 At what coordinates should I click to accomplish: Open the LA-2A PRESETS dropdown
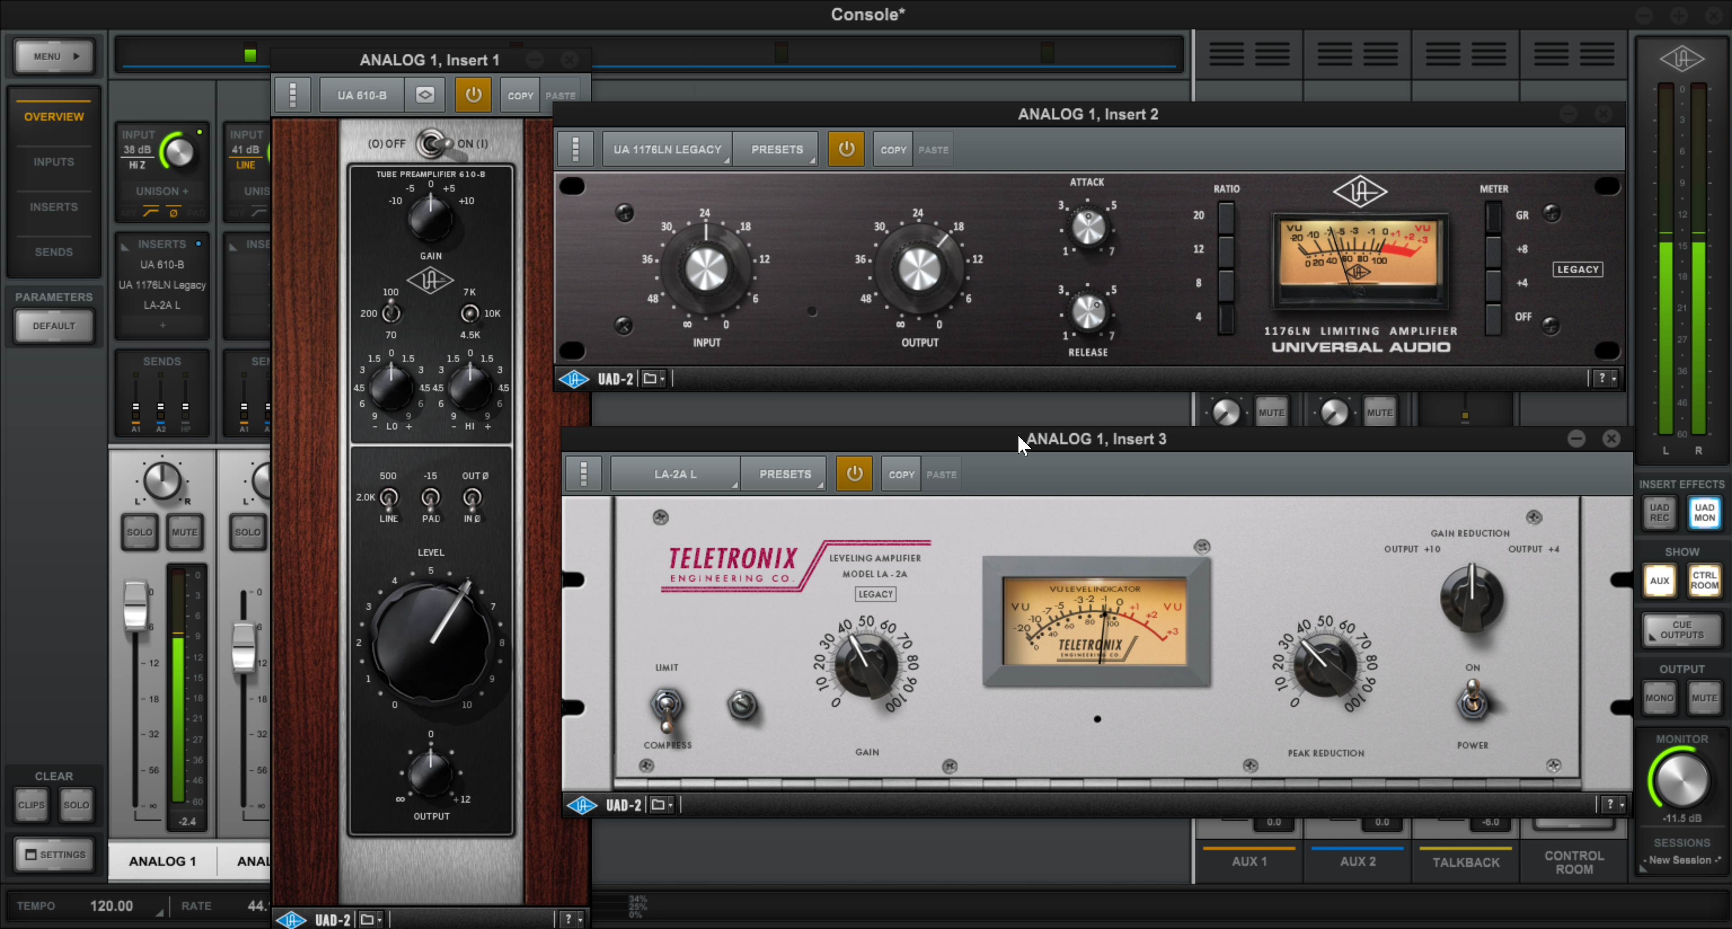click(x=785, y=473)
